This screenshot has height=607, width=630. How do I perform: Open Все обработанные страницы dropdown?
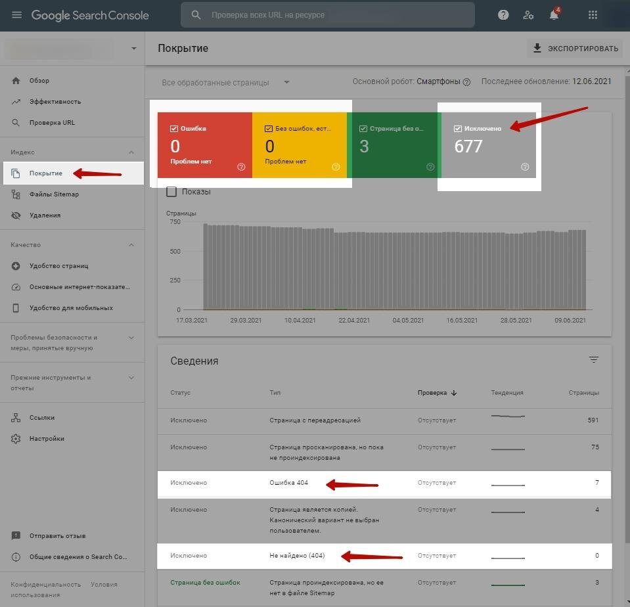(225, 82)
